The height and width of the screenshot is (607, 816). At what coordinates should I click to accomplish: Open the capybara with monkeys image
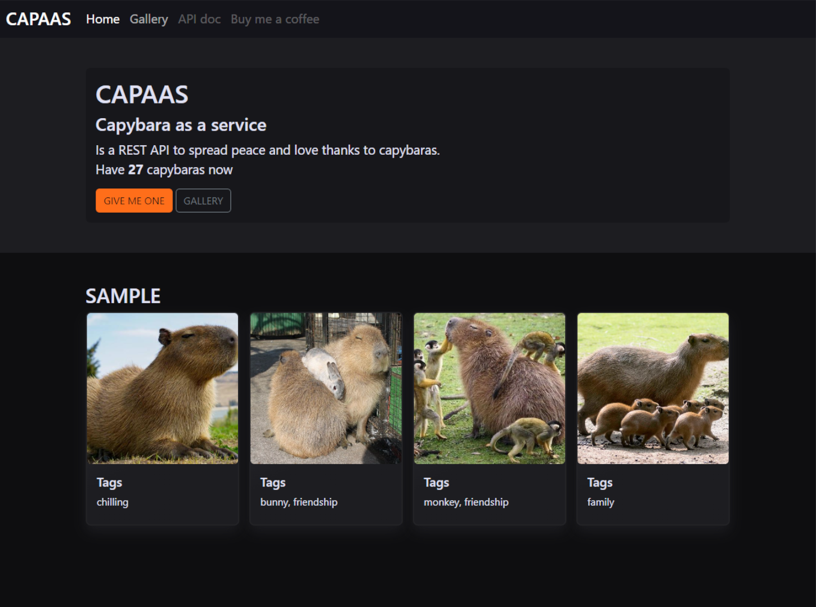pyautogui.click(x=490, y=388)
